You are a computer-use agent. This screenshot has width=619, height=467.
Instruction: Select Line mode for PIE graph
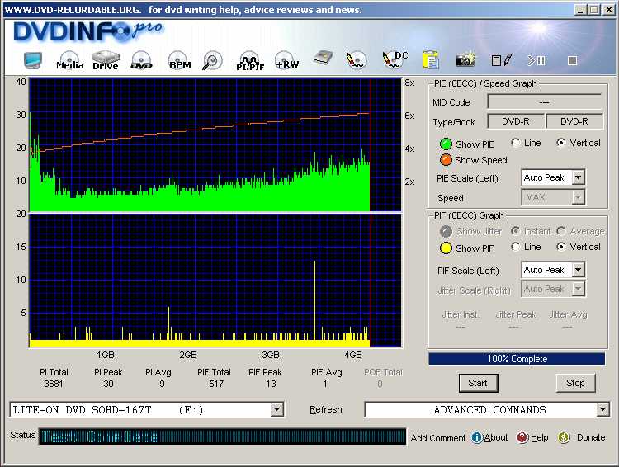[515, 143]
